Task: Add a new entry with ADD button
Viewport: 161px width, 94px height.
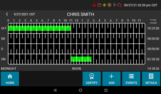Action: coord(111,79)
